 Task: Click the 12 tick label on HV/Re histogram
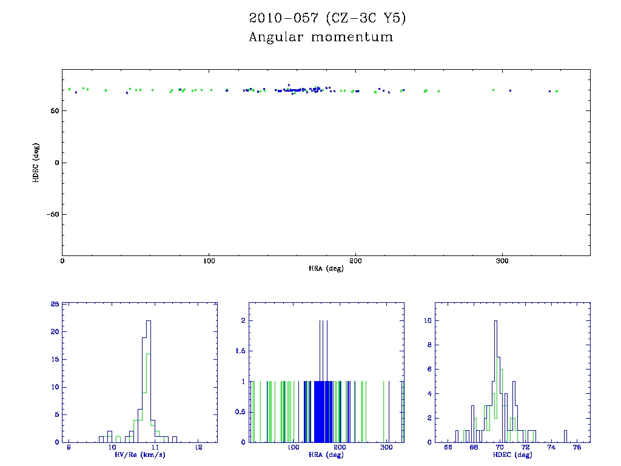pos(198,447)
